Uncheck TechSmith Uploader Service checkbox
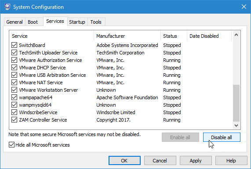The height and width of the screenshot is (169, 251). 14,53
